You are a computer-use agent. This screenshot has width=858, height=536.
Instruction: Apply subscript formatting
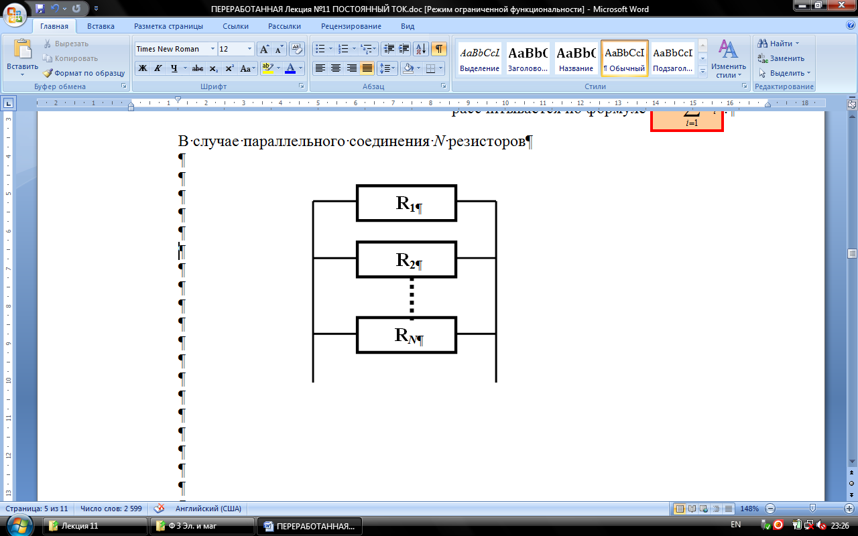click(213, 68)
